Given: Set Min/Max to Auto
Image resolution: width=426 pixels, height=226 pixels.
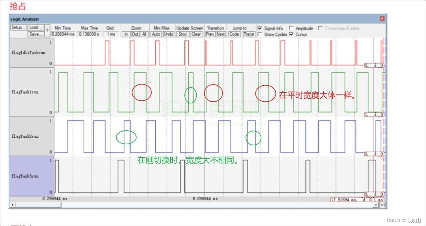Looking at the screenshot, I should click(x=156, y=34).
